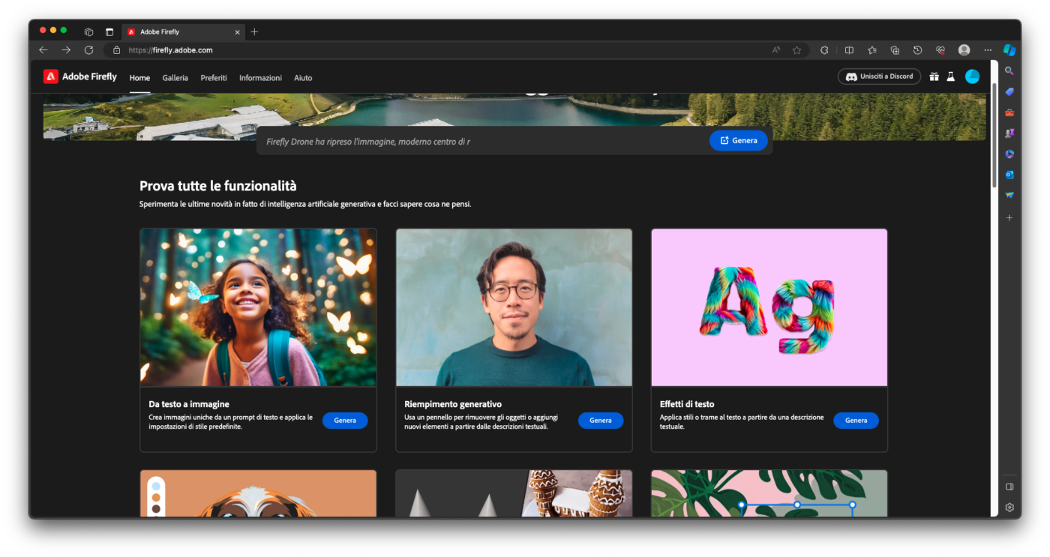Open the beaker labs icon
The height and width of the screenshot is (557, 1050).
click(x=950, y=76)
